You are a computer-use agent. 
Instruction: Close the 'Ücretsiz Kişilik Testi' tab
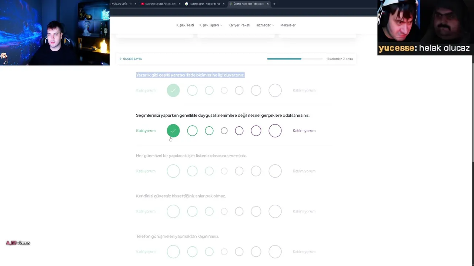tap(268, 4)
